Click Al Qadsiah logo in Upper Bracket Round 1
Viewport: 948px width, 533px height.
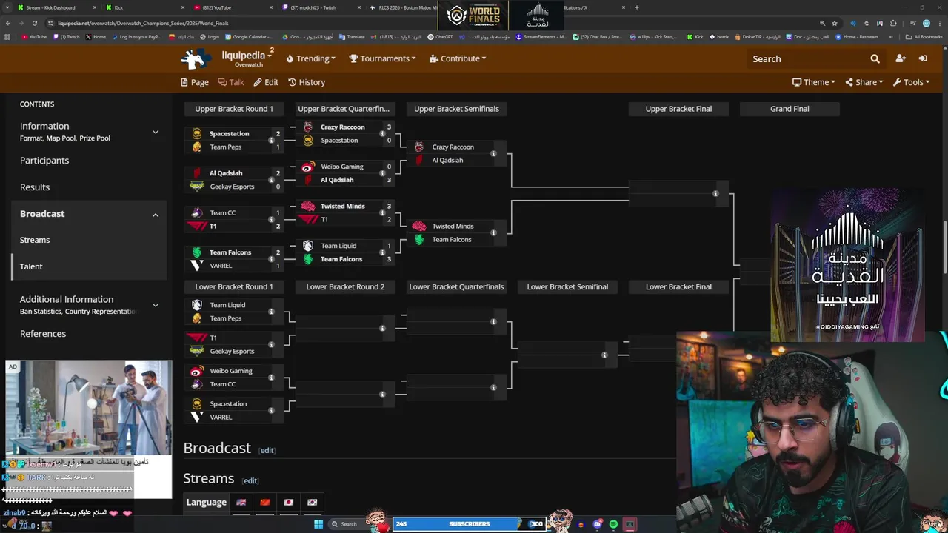click(x=197, y=173)
